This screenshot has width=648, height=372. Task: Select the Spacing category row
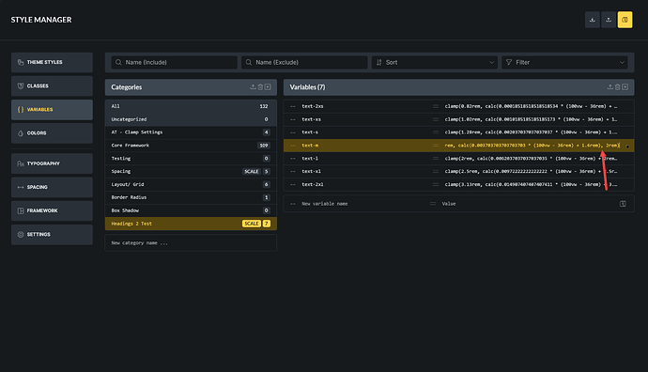pos(191,172)
